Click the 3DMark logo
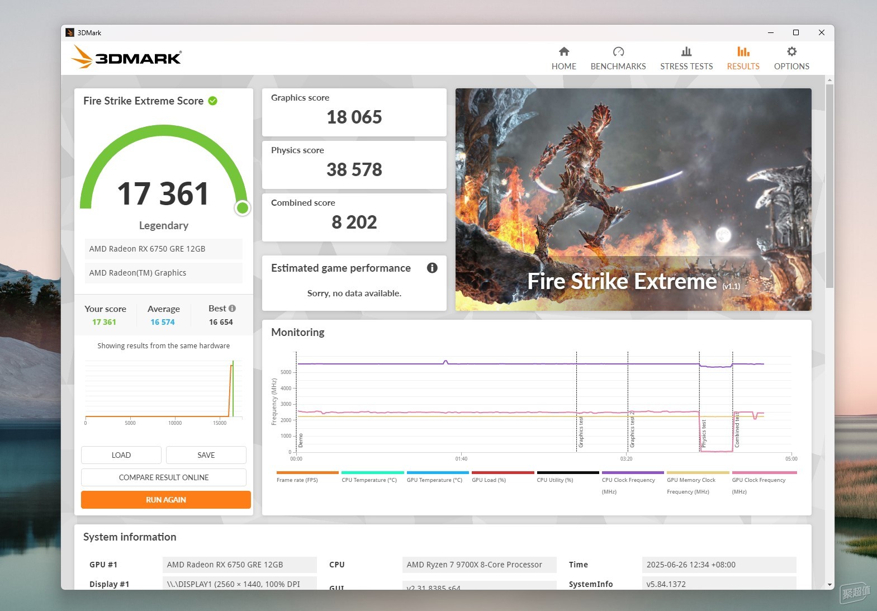877x611 pixels. 126,57
